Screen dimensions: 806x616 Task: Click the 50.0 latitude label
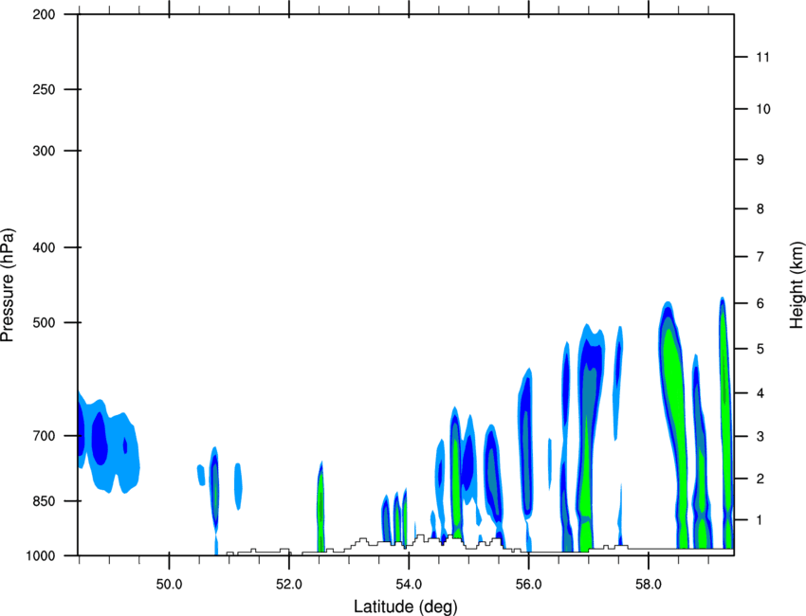(169, 585)
